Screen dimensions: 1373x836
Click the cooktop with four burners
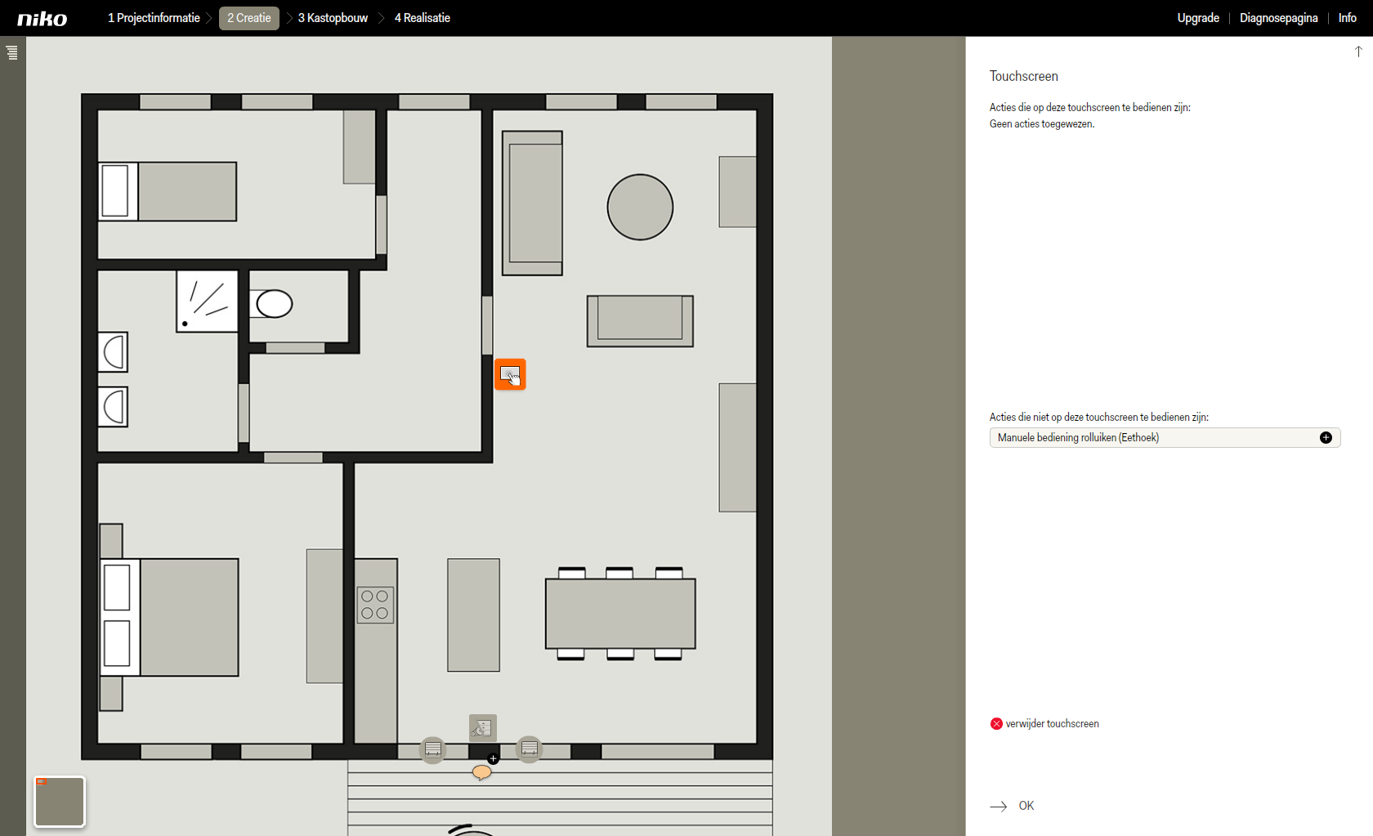375,606
